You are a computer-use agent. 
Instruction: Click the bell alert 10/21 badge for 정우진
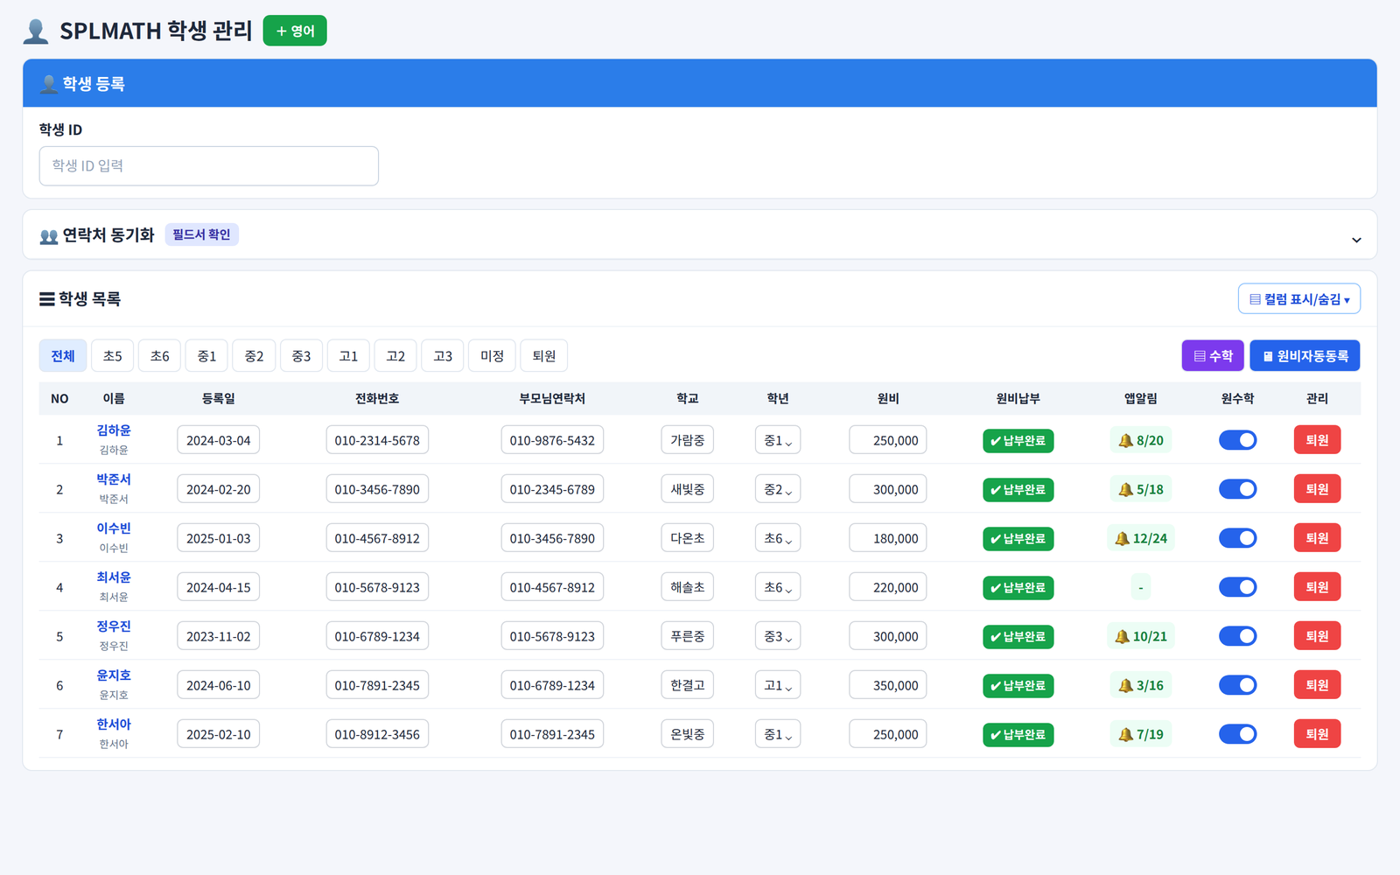pyautogui.click(x=1141, y=636)
